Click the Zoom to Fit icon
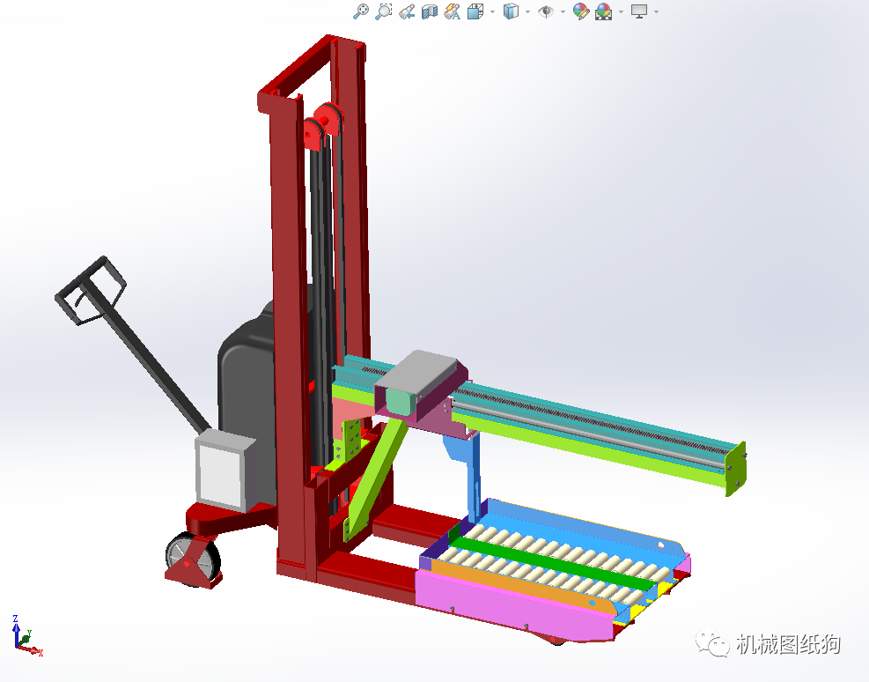Image resolution: width=869 pixels, height=682 pixels. click(x=361, y=11)
